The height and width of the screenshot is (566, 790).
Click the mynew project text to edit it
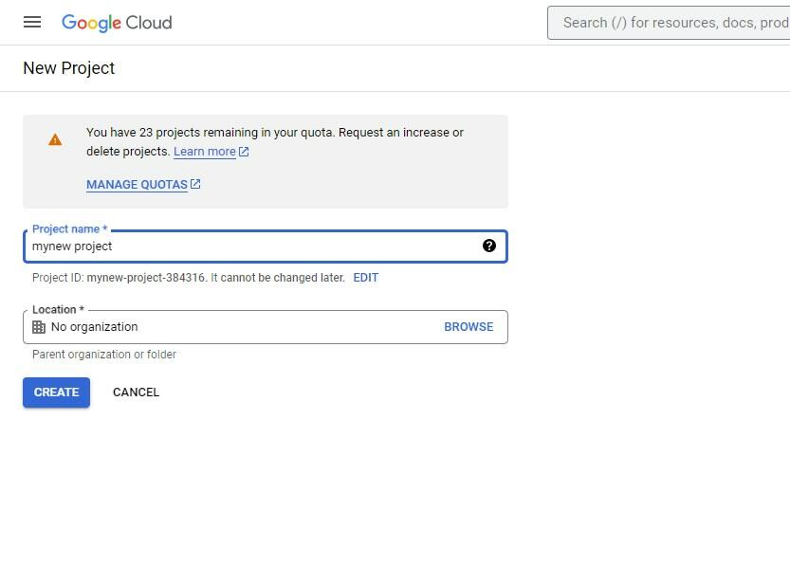pos(72,246)
